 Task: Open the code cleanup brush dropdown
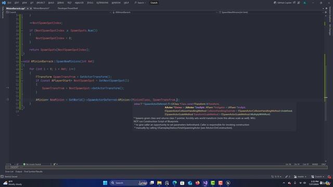(56, 164)
